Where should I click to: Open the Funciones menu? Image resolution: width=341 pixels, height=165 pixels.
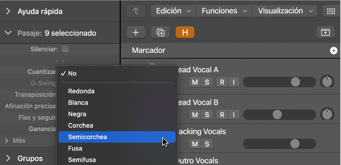224,11
